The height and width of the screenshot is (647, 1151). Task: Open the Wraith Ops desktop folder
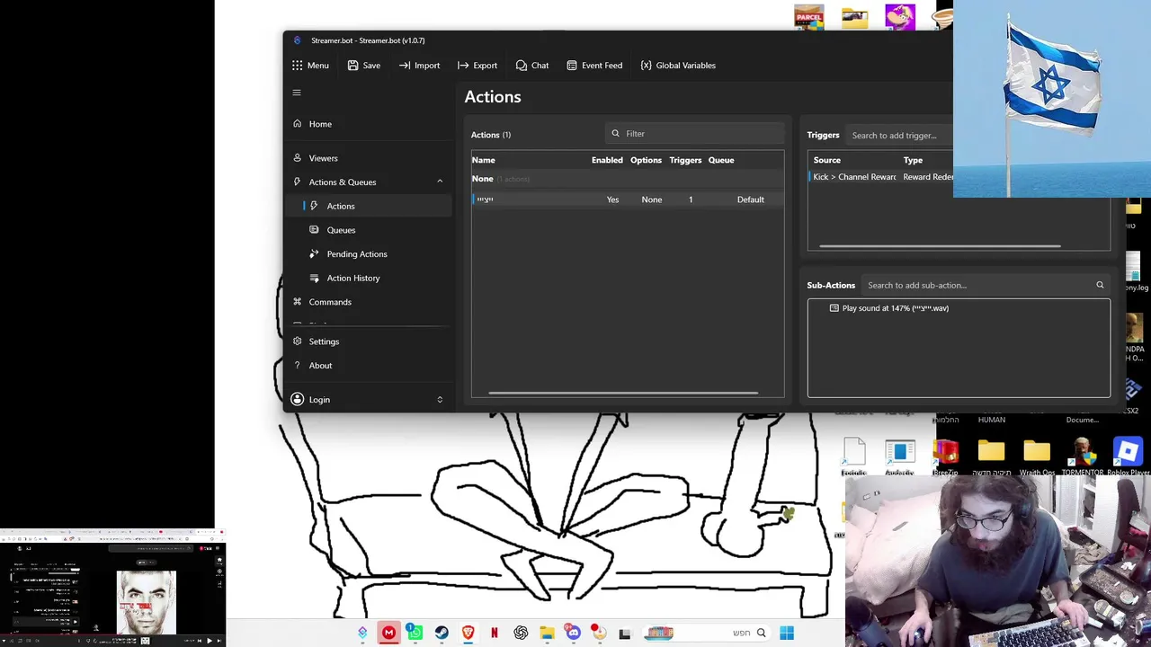pyautogui.click(x=1036, y=458)
